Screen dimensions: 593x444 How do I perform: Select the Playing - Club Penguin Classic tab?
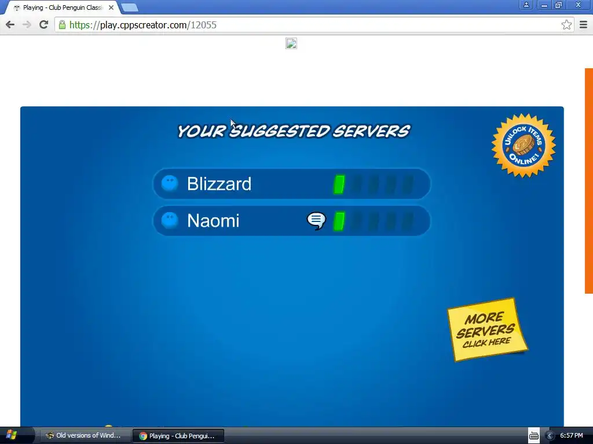pyautogui.click(x=63, y=8)
